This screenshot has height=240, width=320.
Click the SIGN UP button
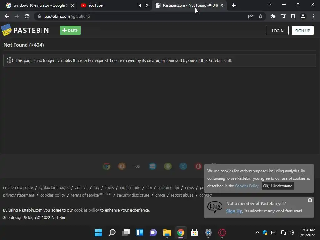pyautogui.click(x=302, y=30)
